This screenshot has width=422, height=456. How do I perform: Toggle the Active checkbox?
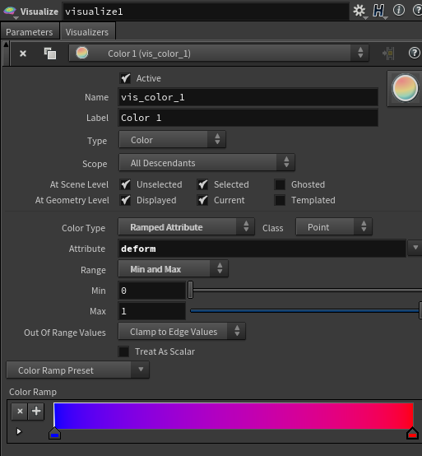pos(125,78)
